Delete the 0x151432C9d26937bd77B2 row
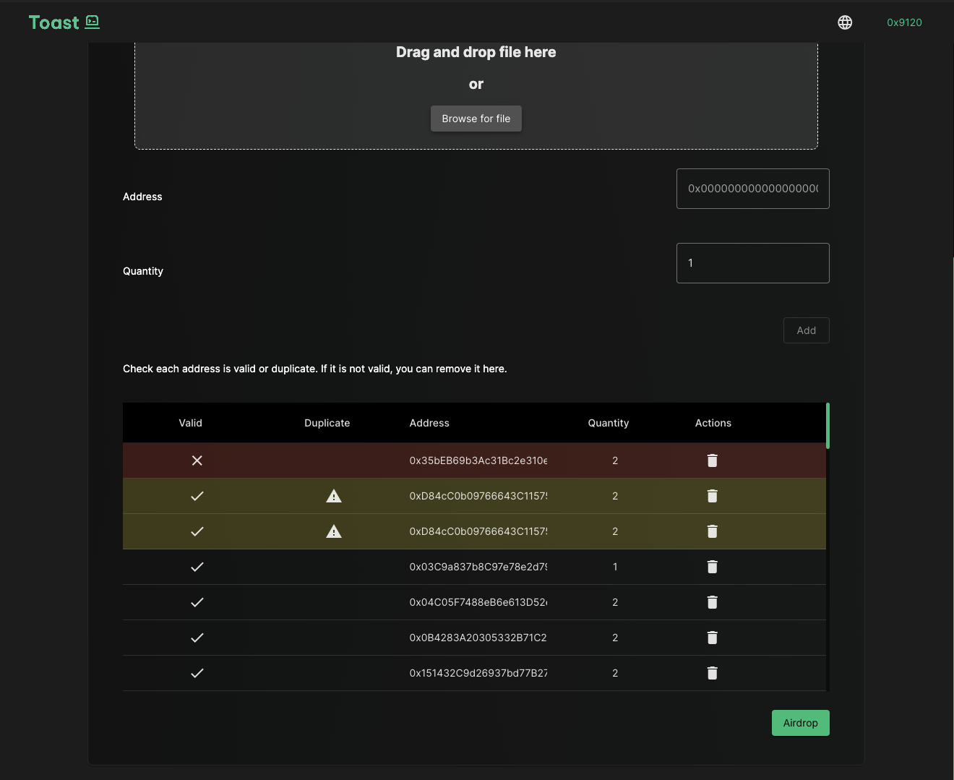Screen dimensions: 954x780 point(713,673)
